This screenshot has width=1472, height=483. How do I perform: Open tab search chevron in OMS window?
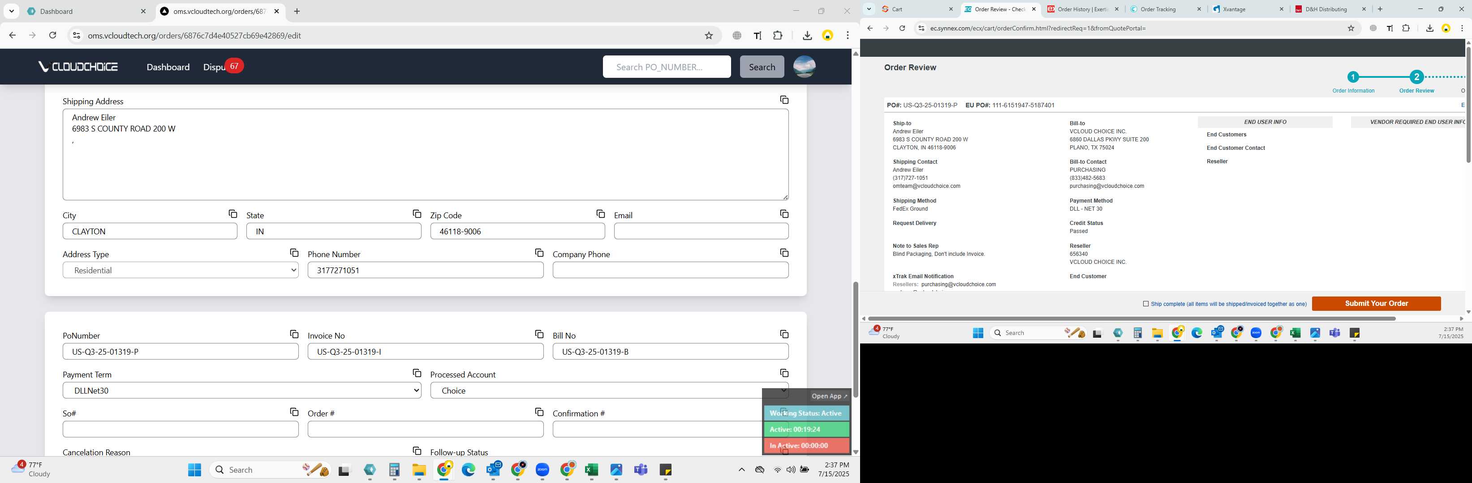(12, 12)
